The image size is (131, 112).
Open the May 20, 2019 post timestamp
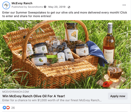57,7
